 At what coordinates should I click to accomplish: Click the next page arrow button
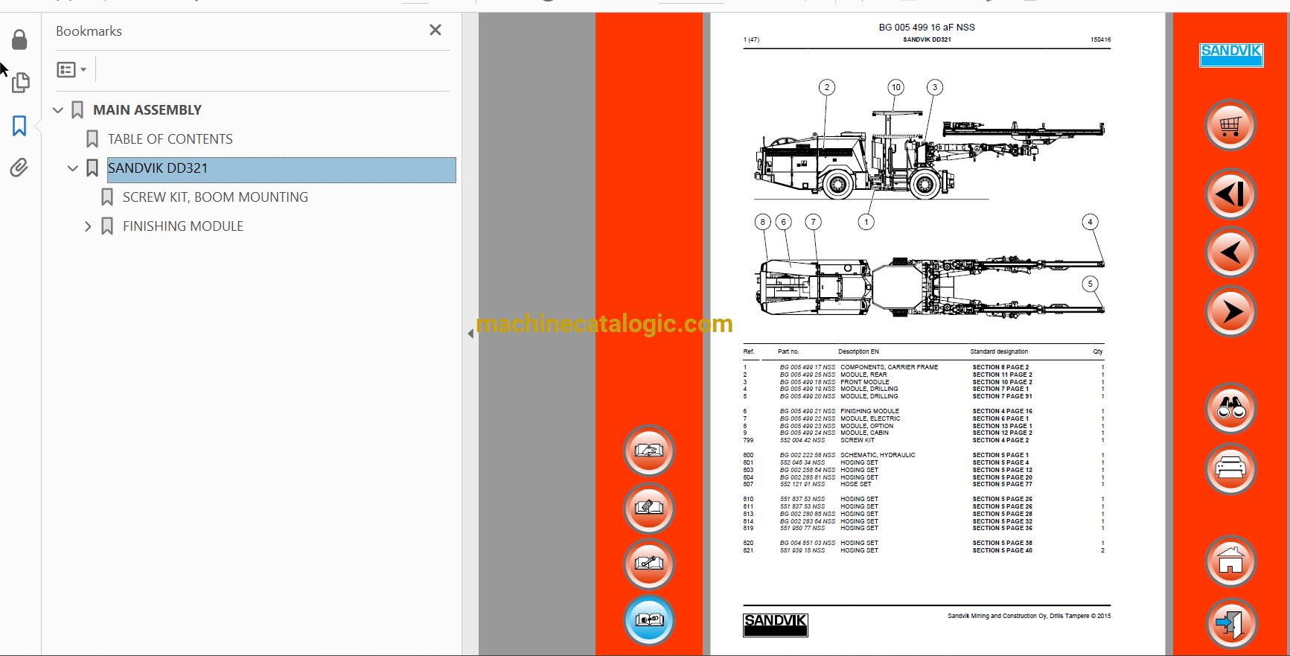click(x=1230, y=311)
